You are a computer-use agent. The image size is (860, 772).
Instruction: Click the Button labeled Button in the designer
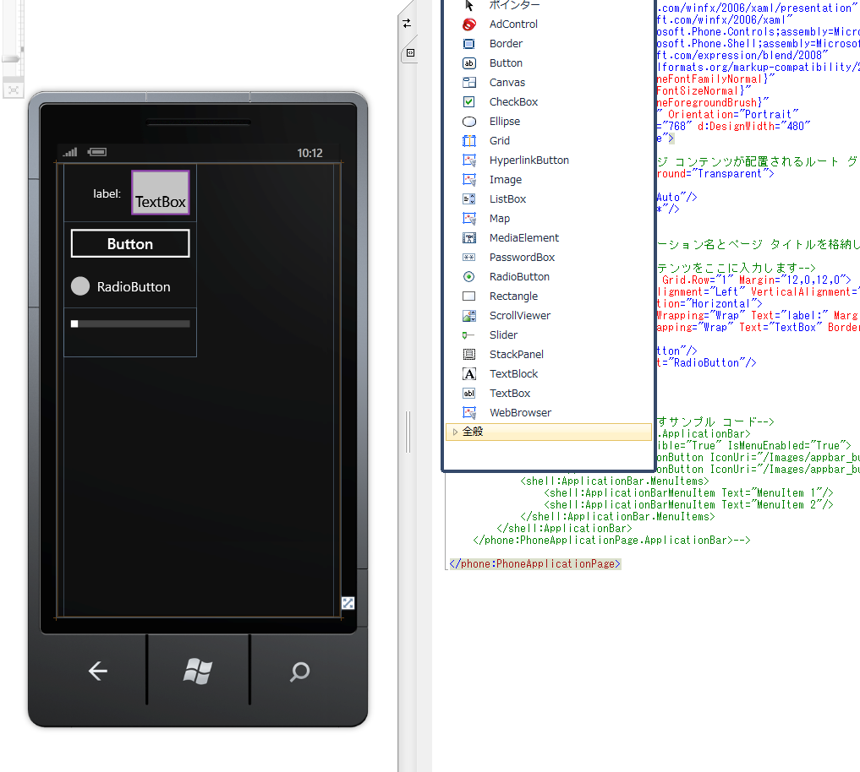coord(129,242)
